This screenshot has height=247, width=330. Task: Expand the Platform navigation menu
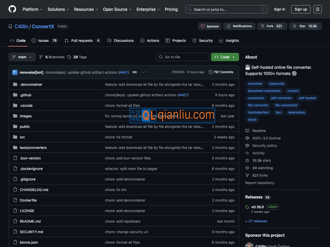33,9
